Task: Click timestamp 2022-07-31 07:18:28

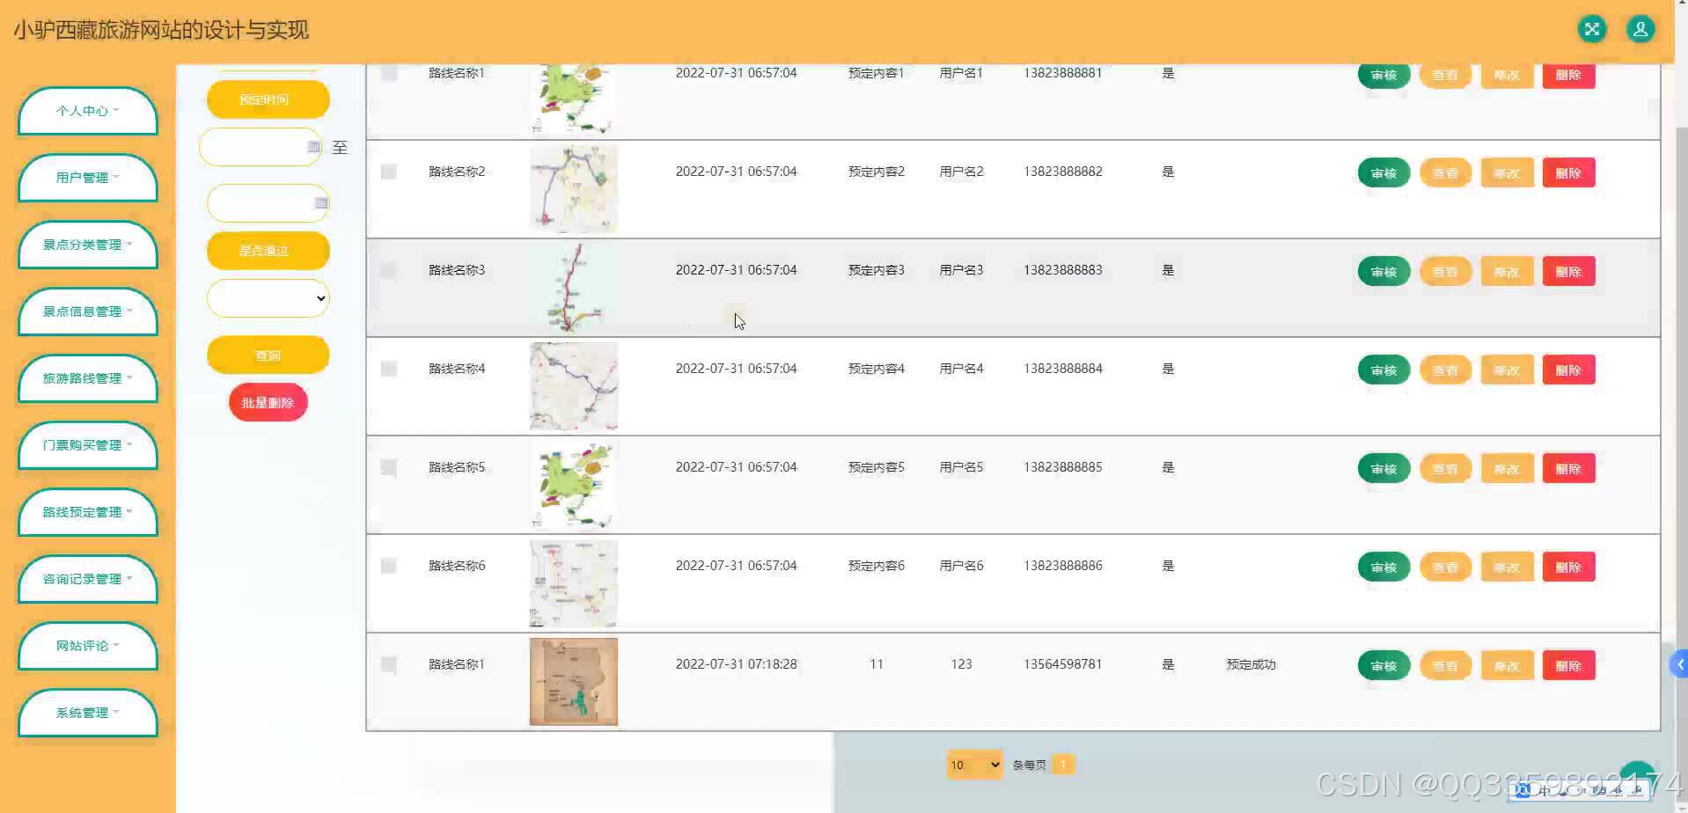Action: tap(736, 664)
